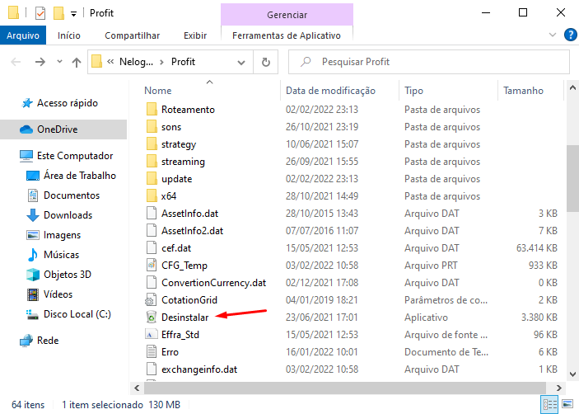This screenshot has height=414, width=579.
Task: Select the CFG_Temp file icon
Action: 151,266
